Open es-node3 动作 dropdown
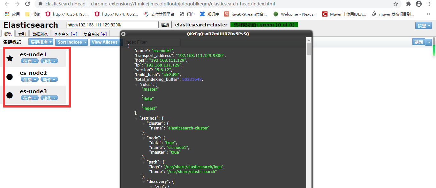Image resolution: width=436 pixels, height=188 pixels. [49, 98]
